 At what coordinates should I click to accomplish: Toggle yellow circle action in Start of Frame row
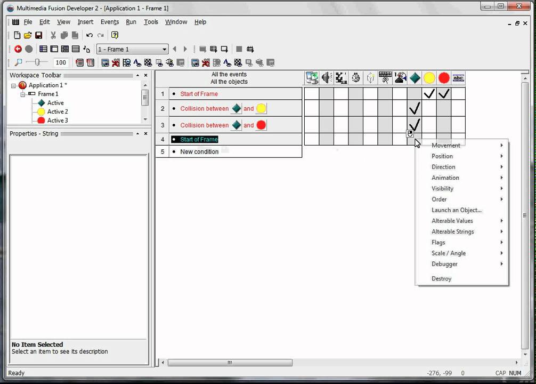tap(429, 93)
